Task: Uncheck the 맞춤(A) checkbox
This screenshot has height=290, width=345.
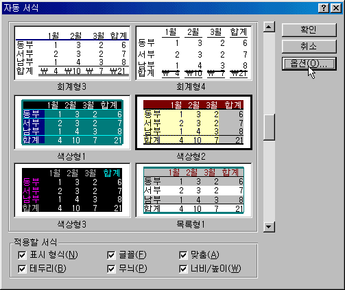Action: (183, 255)
